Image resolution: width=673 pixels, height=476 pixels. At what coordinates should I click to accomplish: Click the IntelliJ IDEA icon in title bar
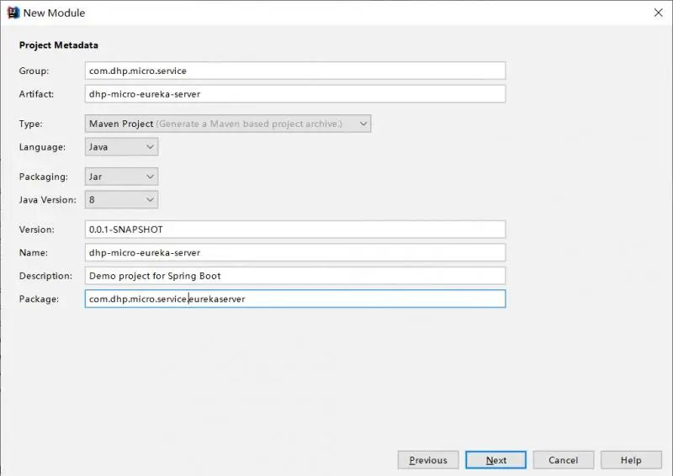pos(13,13)
